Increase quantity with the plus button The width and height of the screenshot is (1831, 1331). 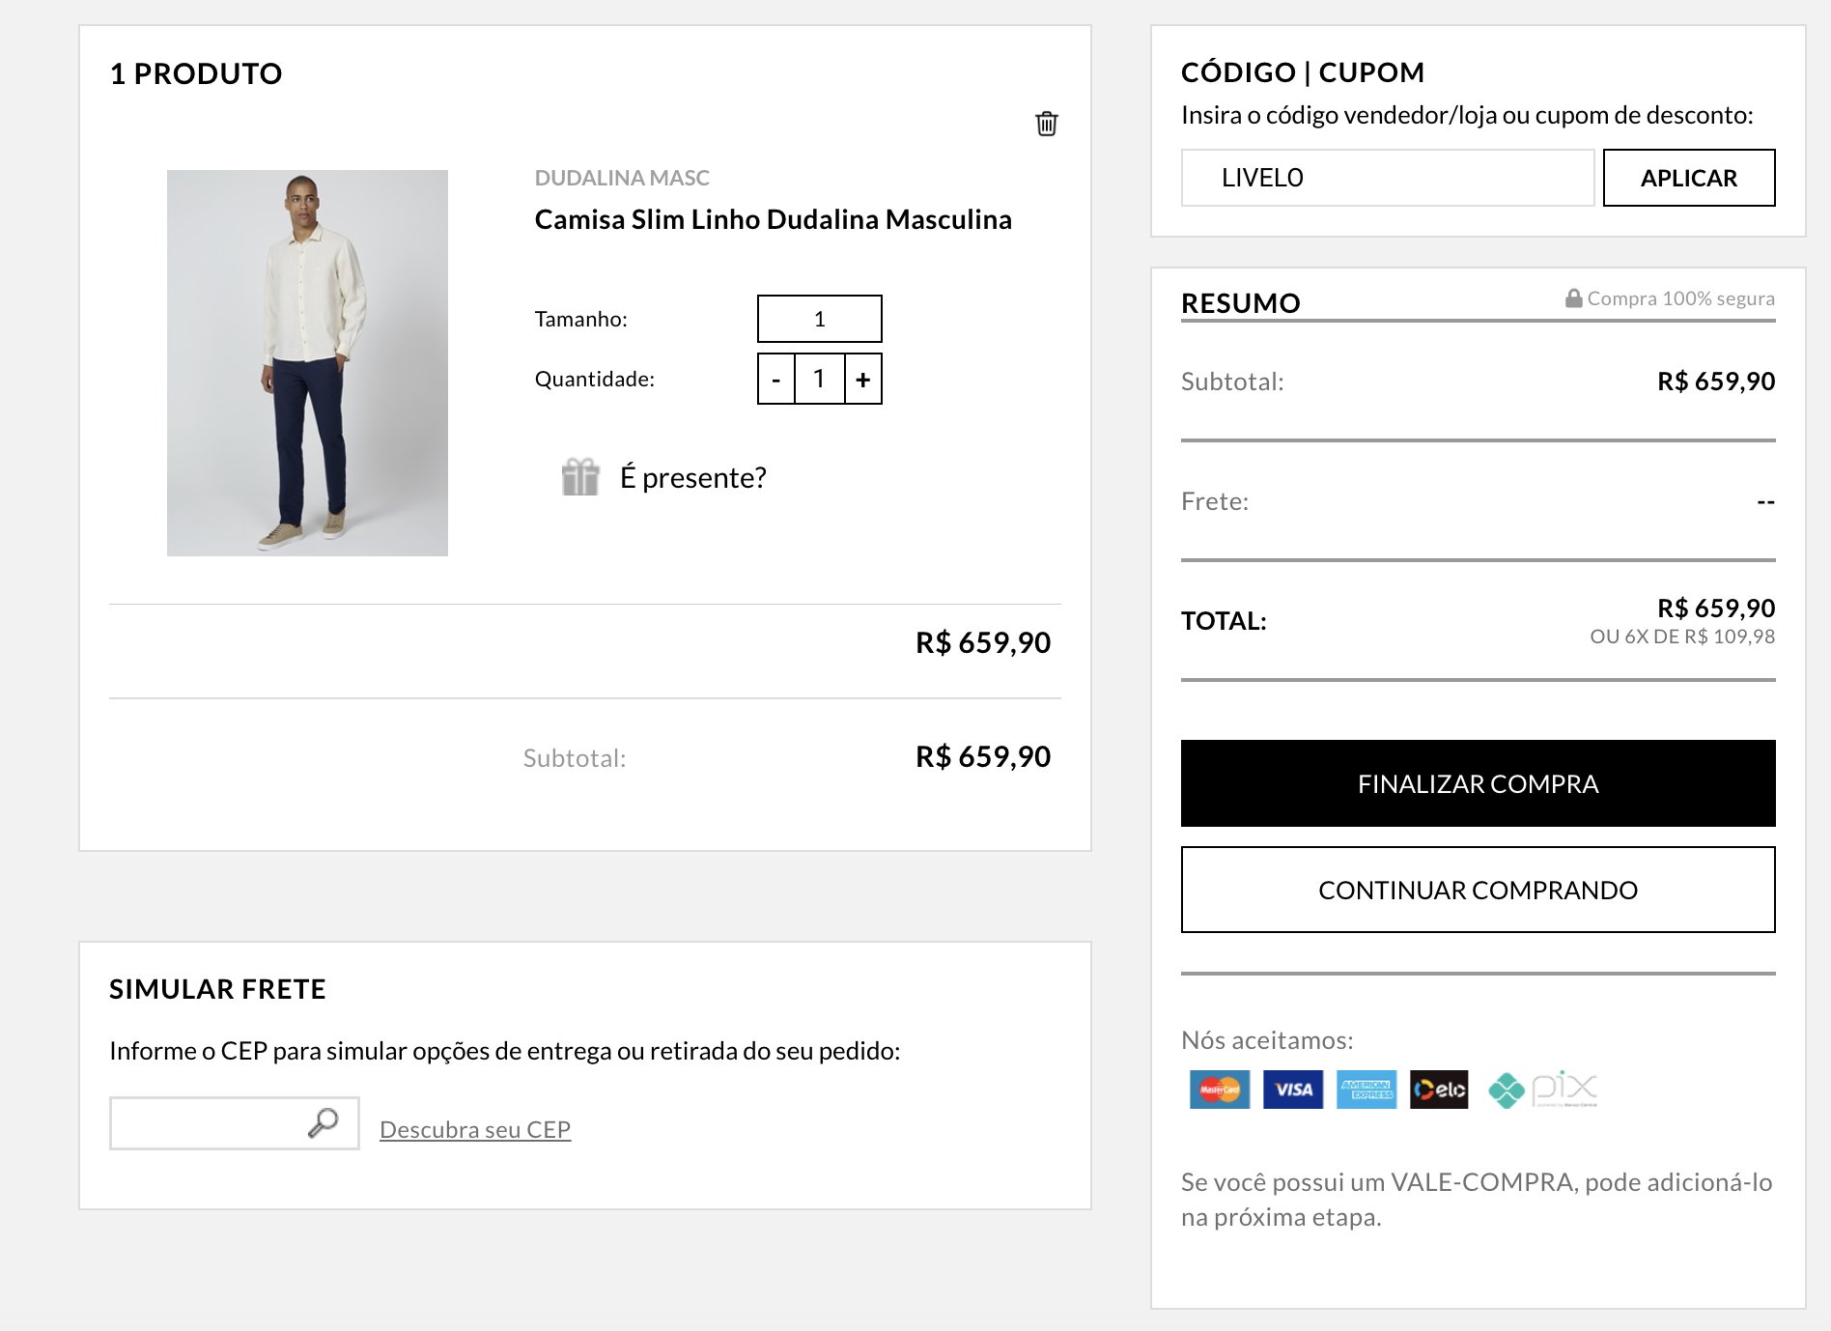[863, 380]
